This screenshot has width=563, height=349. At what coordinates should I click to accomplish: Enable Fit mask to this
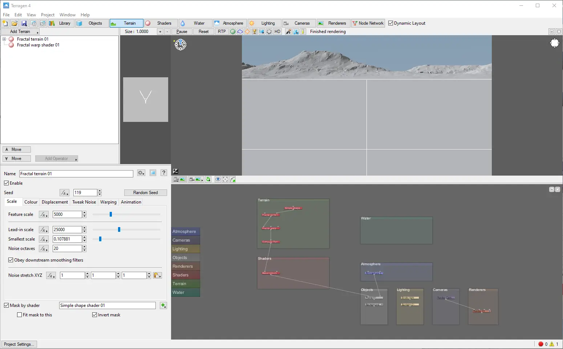[20, 315]
